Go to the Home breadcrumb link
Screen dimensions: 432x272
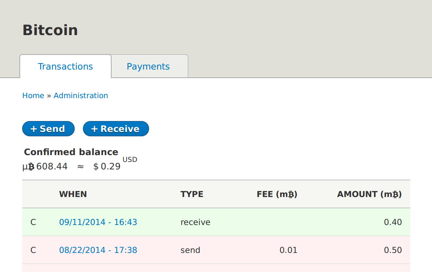point(33,96)
